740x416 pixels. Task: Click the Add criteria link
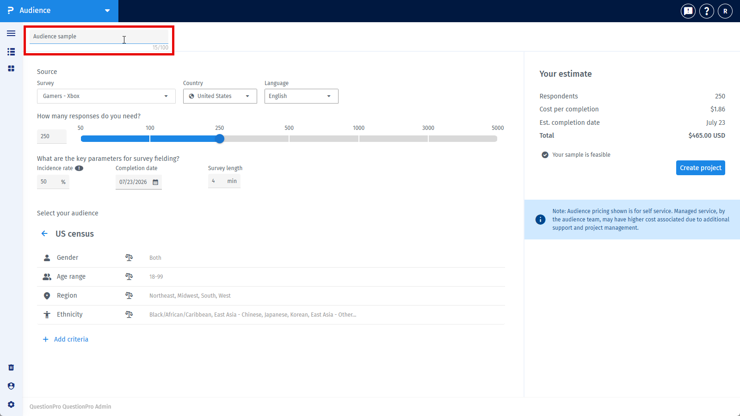point(71,339)
